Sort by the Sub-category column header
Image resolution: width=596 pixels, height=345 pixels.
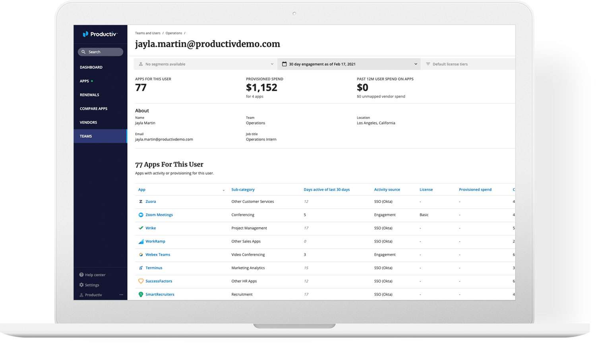coord(243,190)
